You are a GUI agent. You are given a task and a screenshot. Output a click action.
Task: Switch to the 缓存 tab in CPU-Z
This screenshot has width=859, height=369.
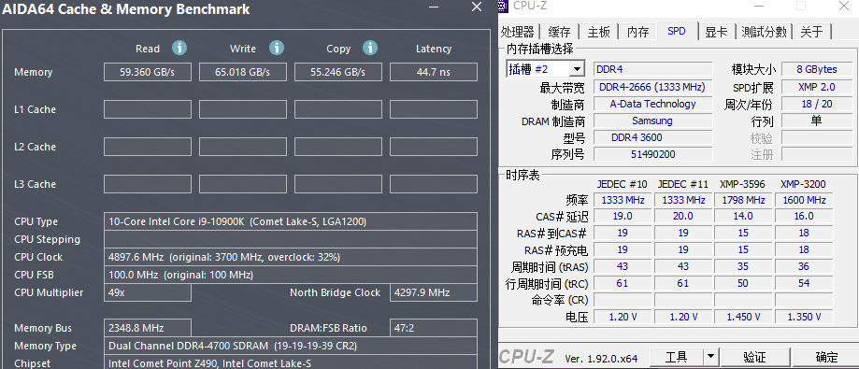(559, 32)
